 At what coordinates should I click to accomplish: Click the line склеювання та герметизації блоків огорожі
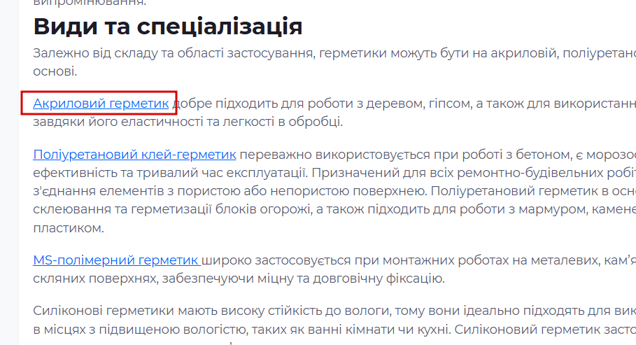click(x=334, y=209)
